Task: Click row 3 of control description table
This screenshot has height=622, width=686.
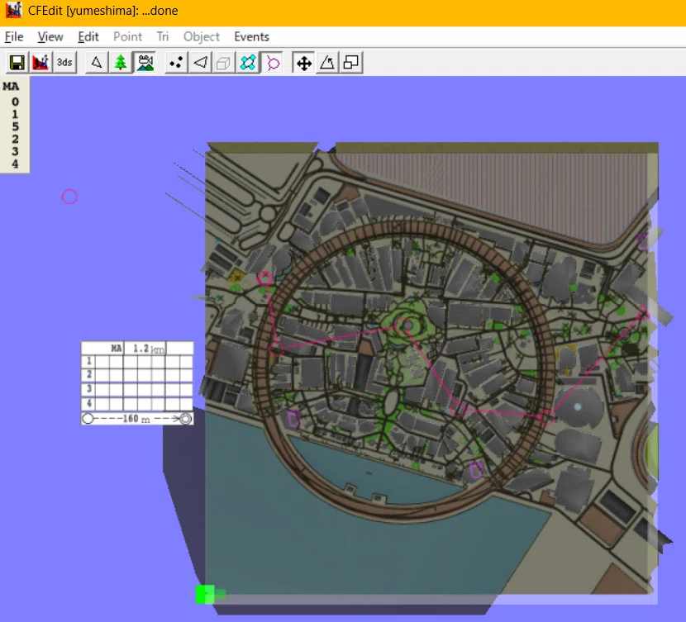Action: point(137,389)
